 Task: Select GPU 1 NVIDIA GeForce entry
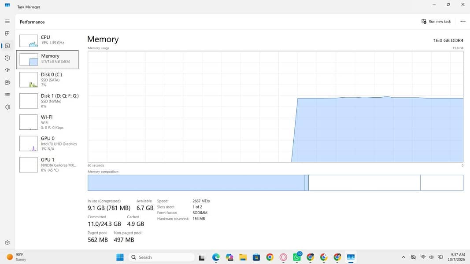pos(48,165)
